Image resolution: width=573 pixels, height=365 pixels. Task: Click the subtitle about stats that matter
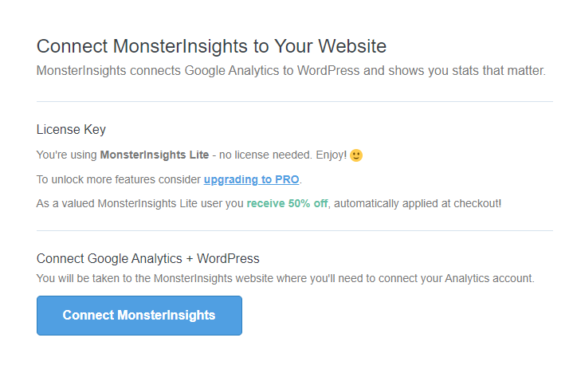click(x=291, y=70)
